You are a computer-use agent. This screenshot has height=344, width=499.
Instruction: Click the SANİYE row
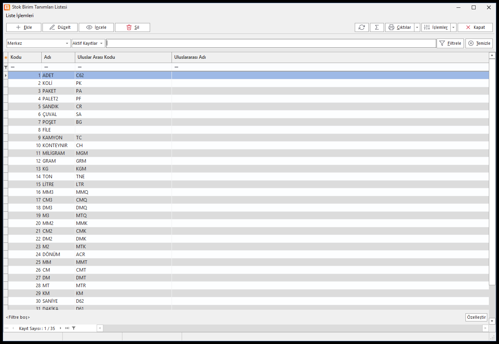(x=249, y=301)
